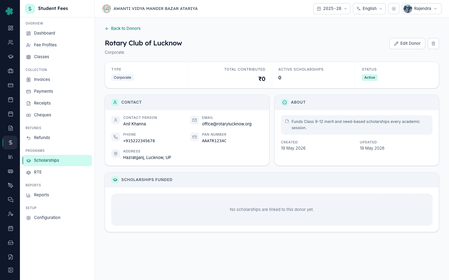Open the graduation cap icon in the dark rail
Screen dimensions: 449x280
pos(11,57)
